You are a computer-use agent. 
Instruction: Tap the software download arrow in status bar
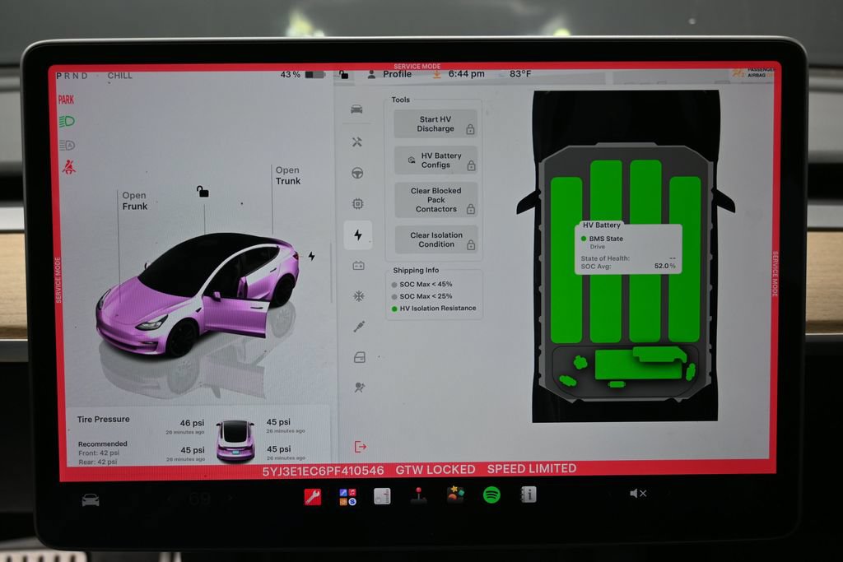click(x=436, y=74)
